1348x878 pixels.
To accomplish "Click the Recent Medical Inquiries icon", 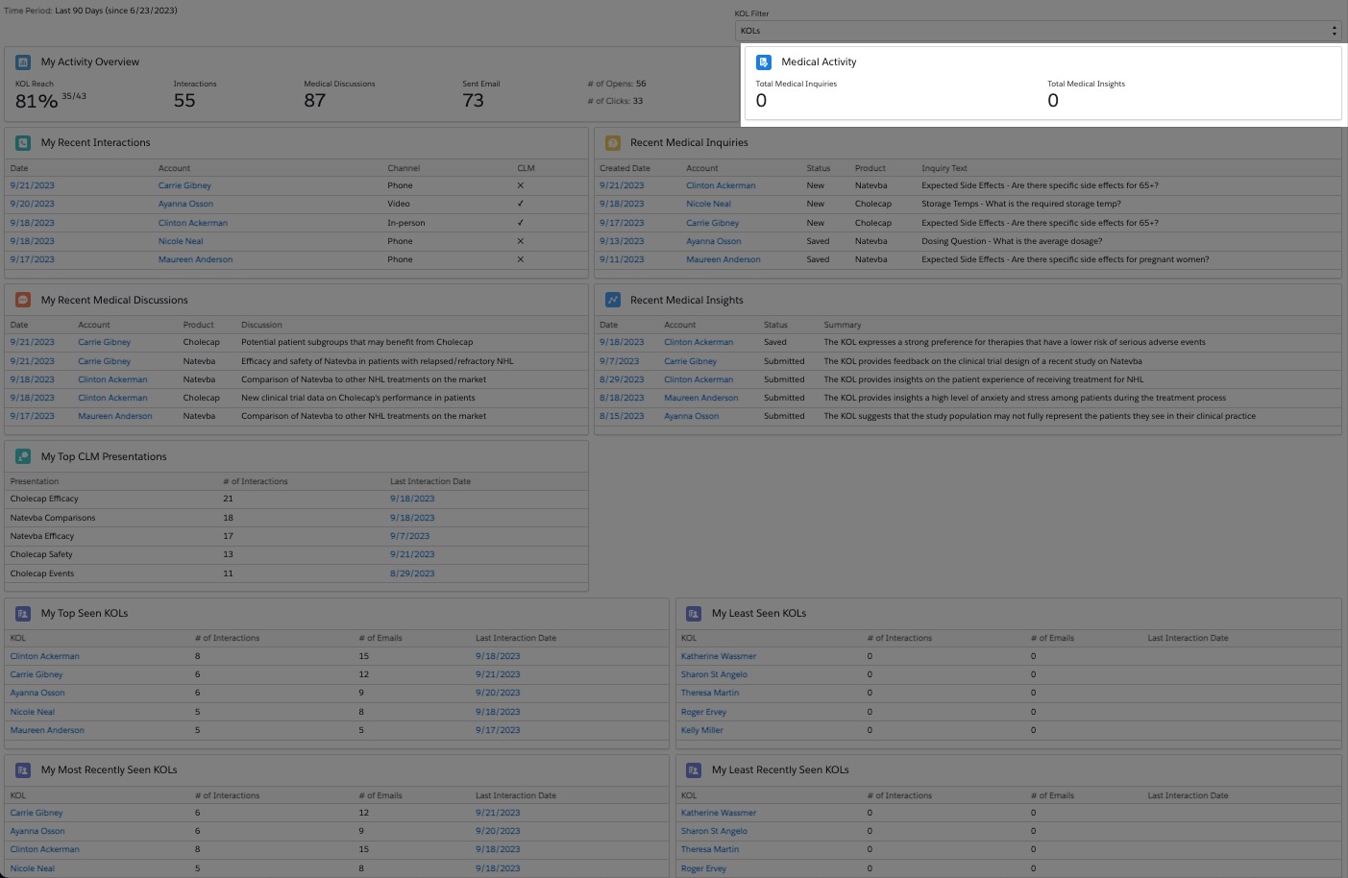I will point(613,143).
